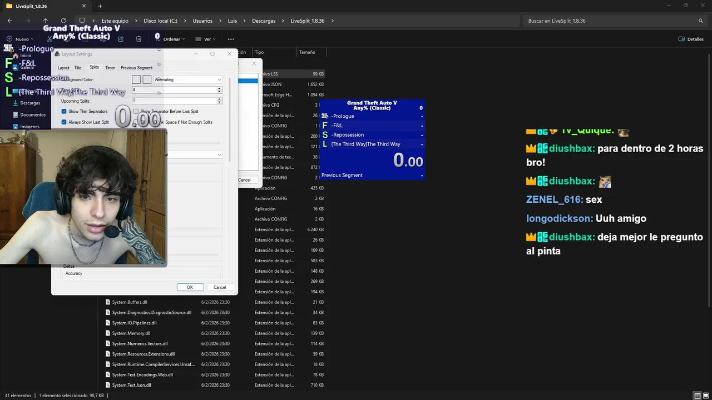Viewport: 712px width, 400px height.
Task: Click the System.Text.Json.dll file icon
Action: pyautogui.click(x=108, y=385)
